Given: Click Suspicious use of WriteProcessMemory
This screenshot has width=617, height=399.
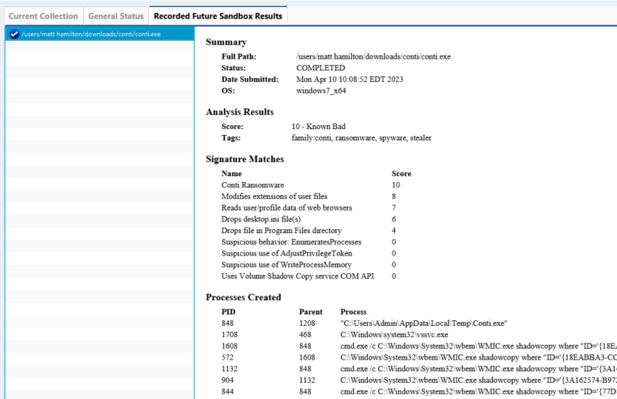Looking at the screenshot, I should pos(286,265).
